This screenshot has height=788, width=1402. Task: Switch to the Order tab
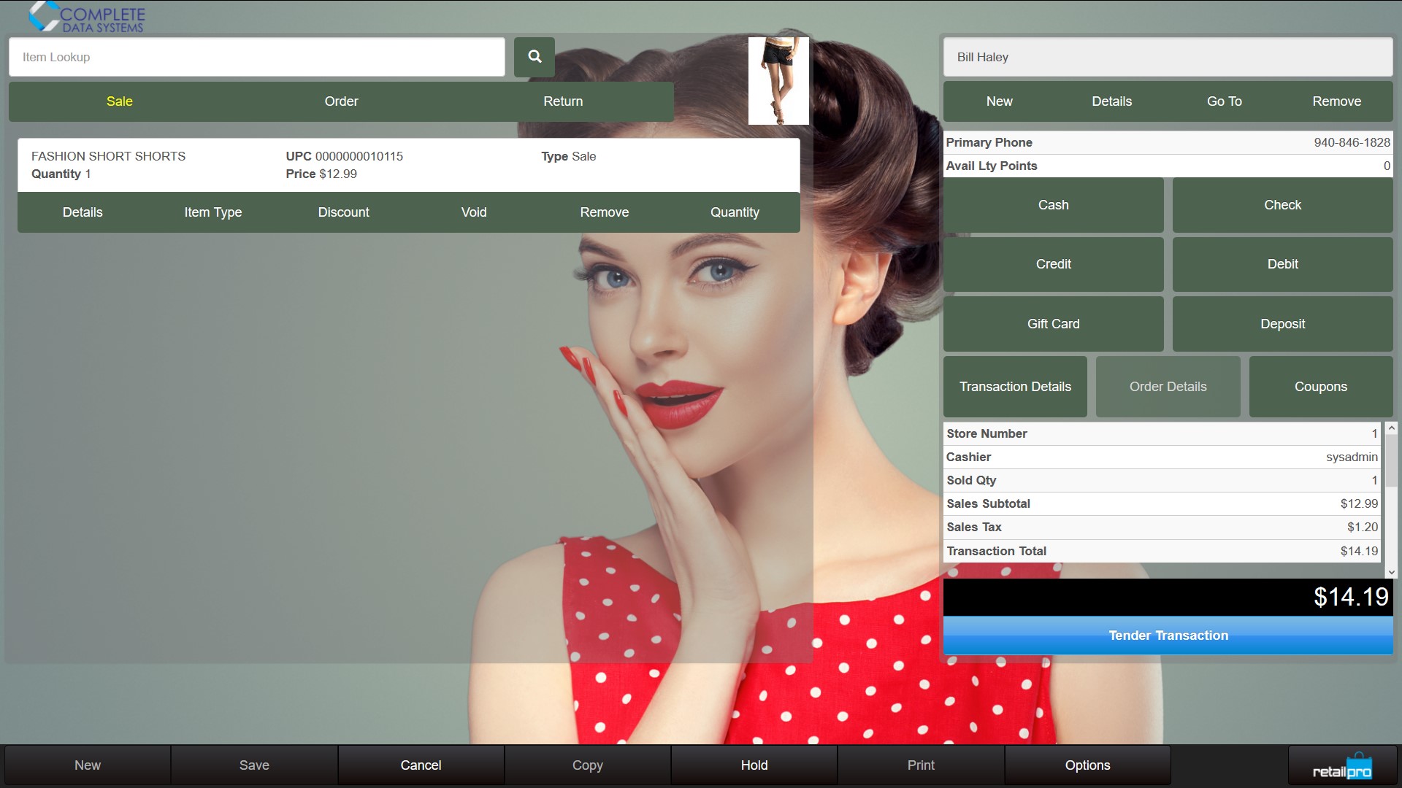click(341, 101)
